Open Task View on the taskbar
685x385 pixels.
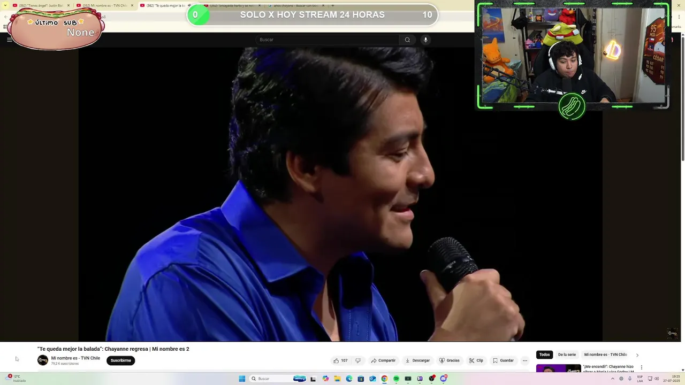313,379
